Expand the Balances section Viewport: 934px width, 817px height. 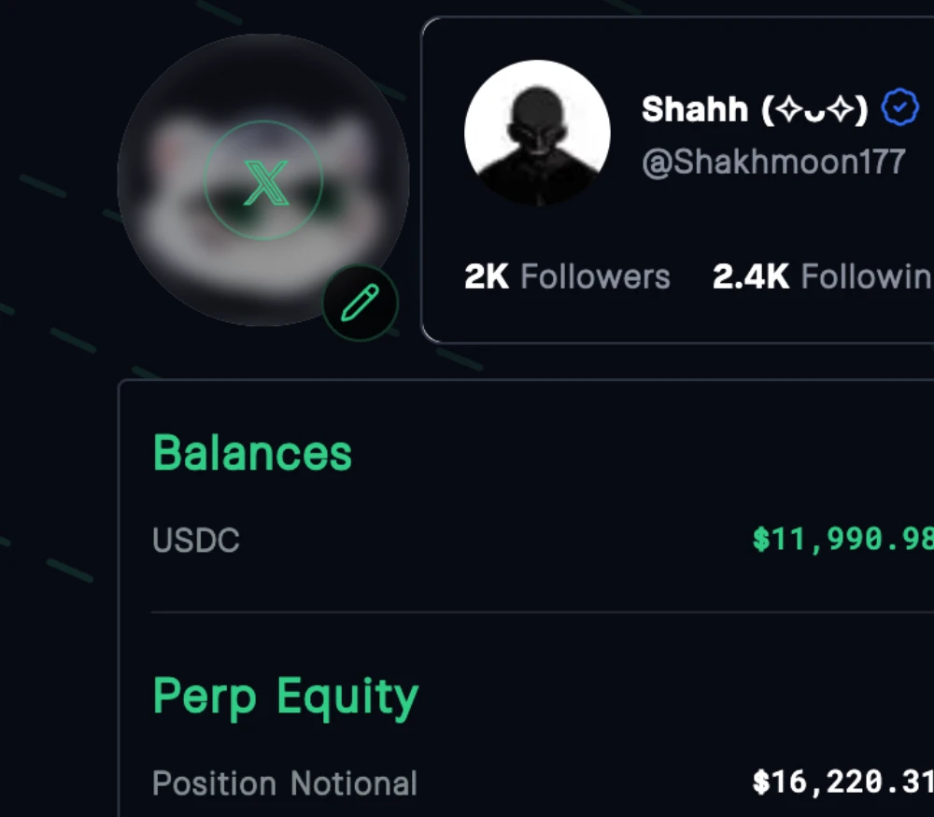251,453
